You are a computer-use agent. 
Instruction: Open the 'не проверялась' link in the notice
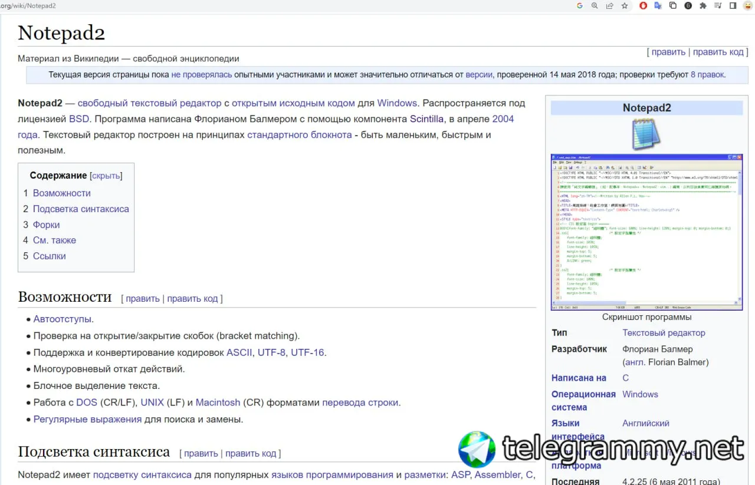point(202,75)
